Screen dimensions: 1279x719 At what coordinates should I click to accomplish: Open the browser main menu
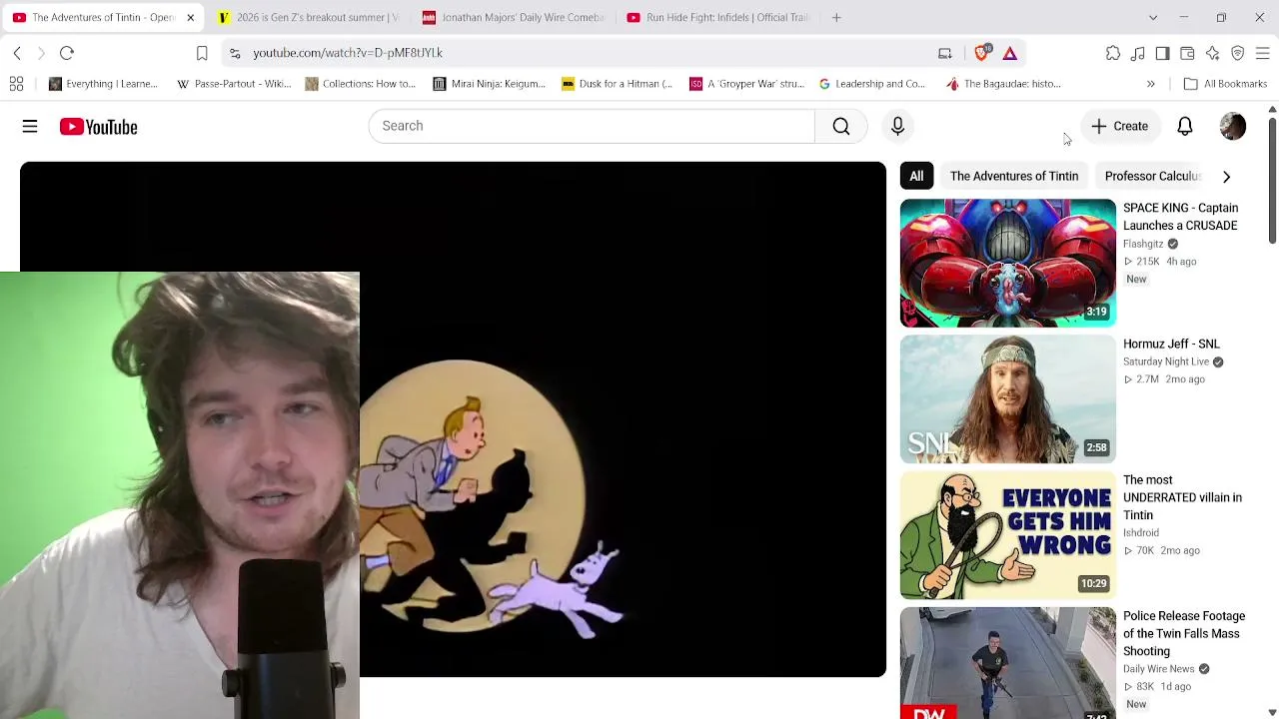coord(1262,53)
